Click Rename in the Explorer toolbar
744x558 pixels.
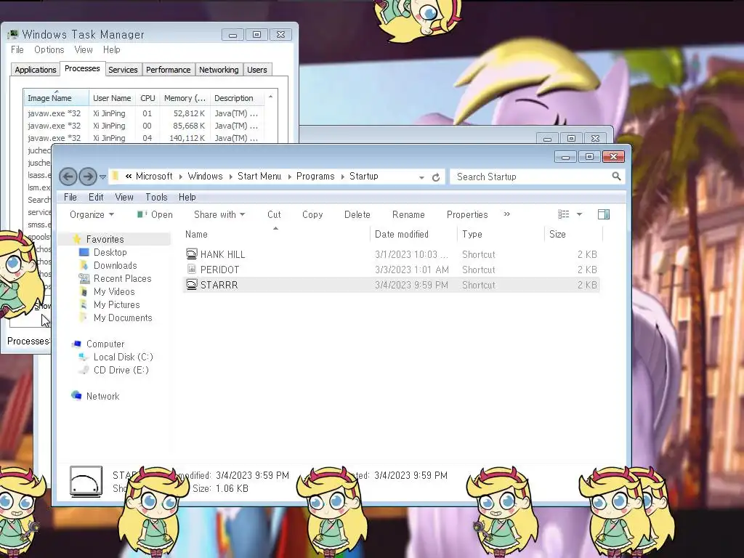click(408, 214)
